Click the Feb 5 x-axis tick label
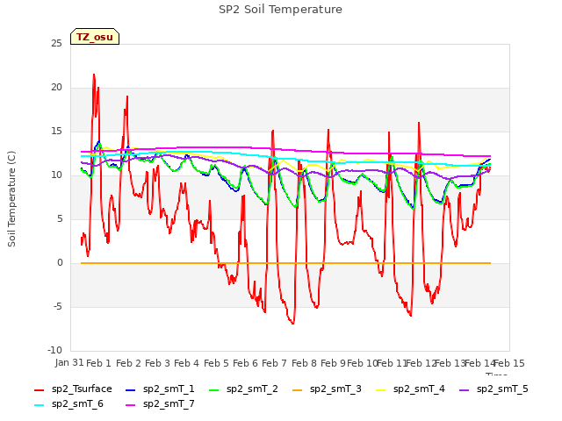The height and width of the screenshot is (421, 562). (216, 363)
